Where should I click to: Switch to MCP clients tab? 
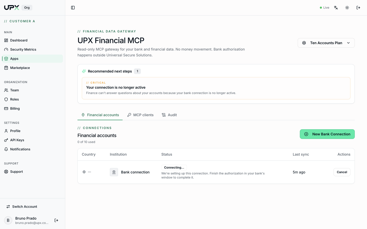[140, 115]
